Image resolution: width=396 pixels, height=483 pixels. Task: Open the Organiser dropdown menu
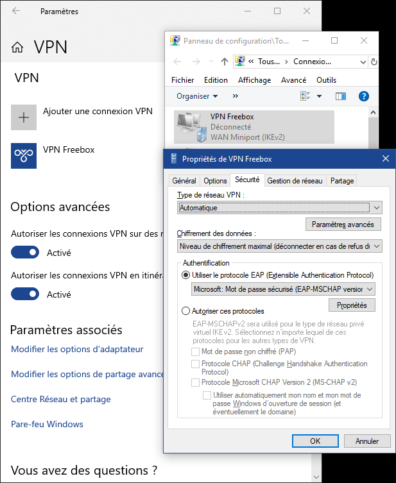pos(197,96)
